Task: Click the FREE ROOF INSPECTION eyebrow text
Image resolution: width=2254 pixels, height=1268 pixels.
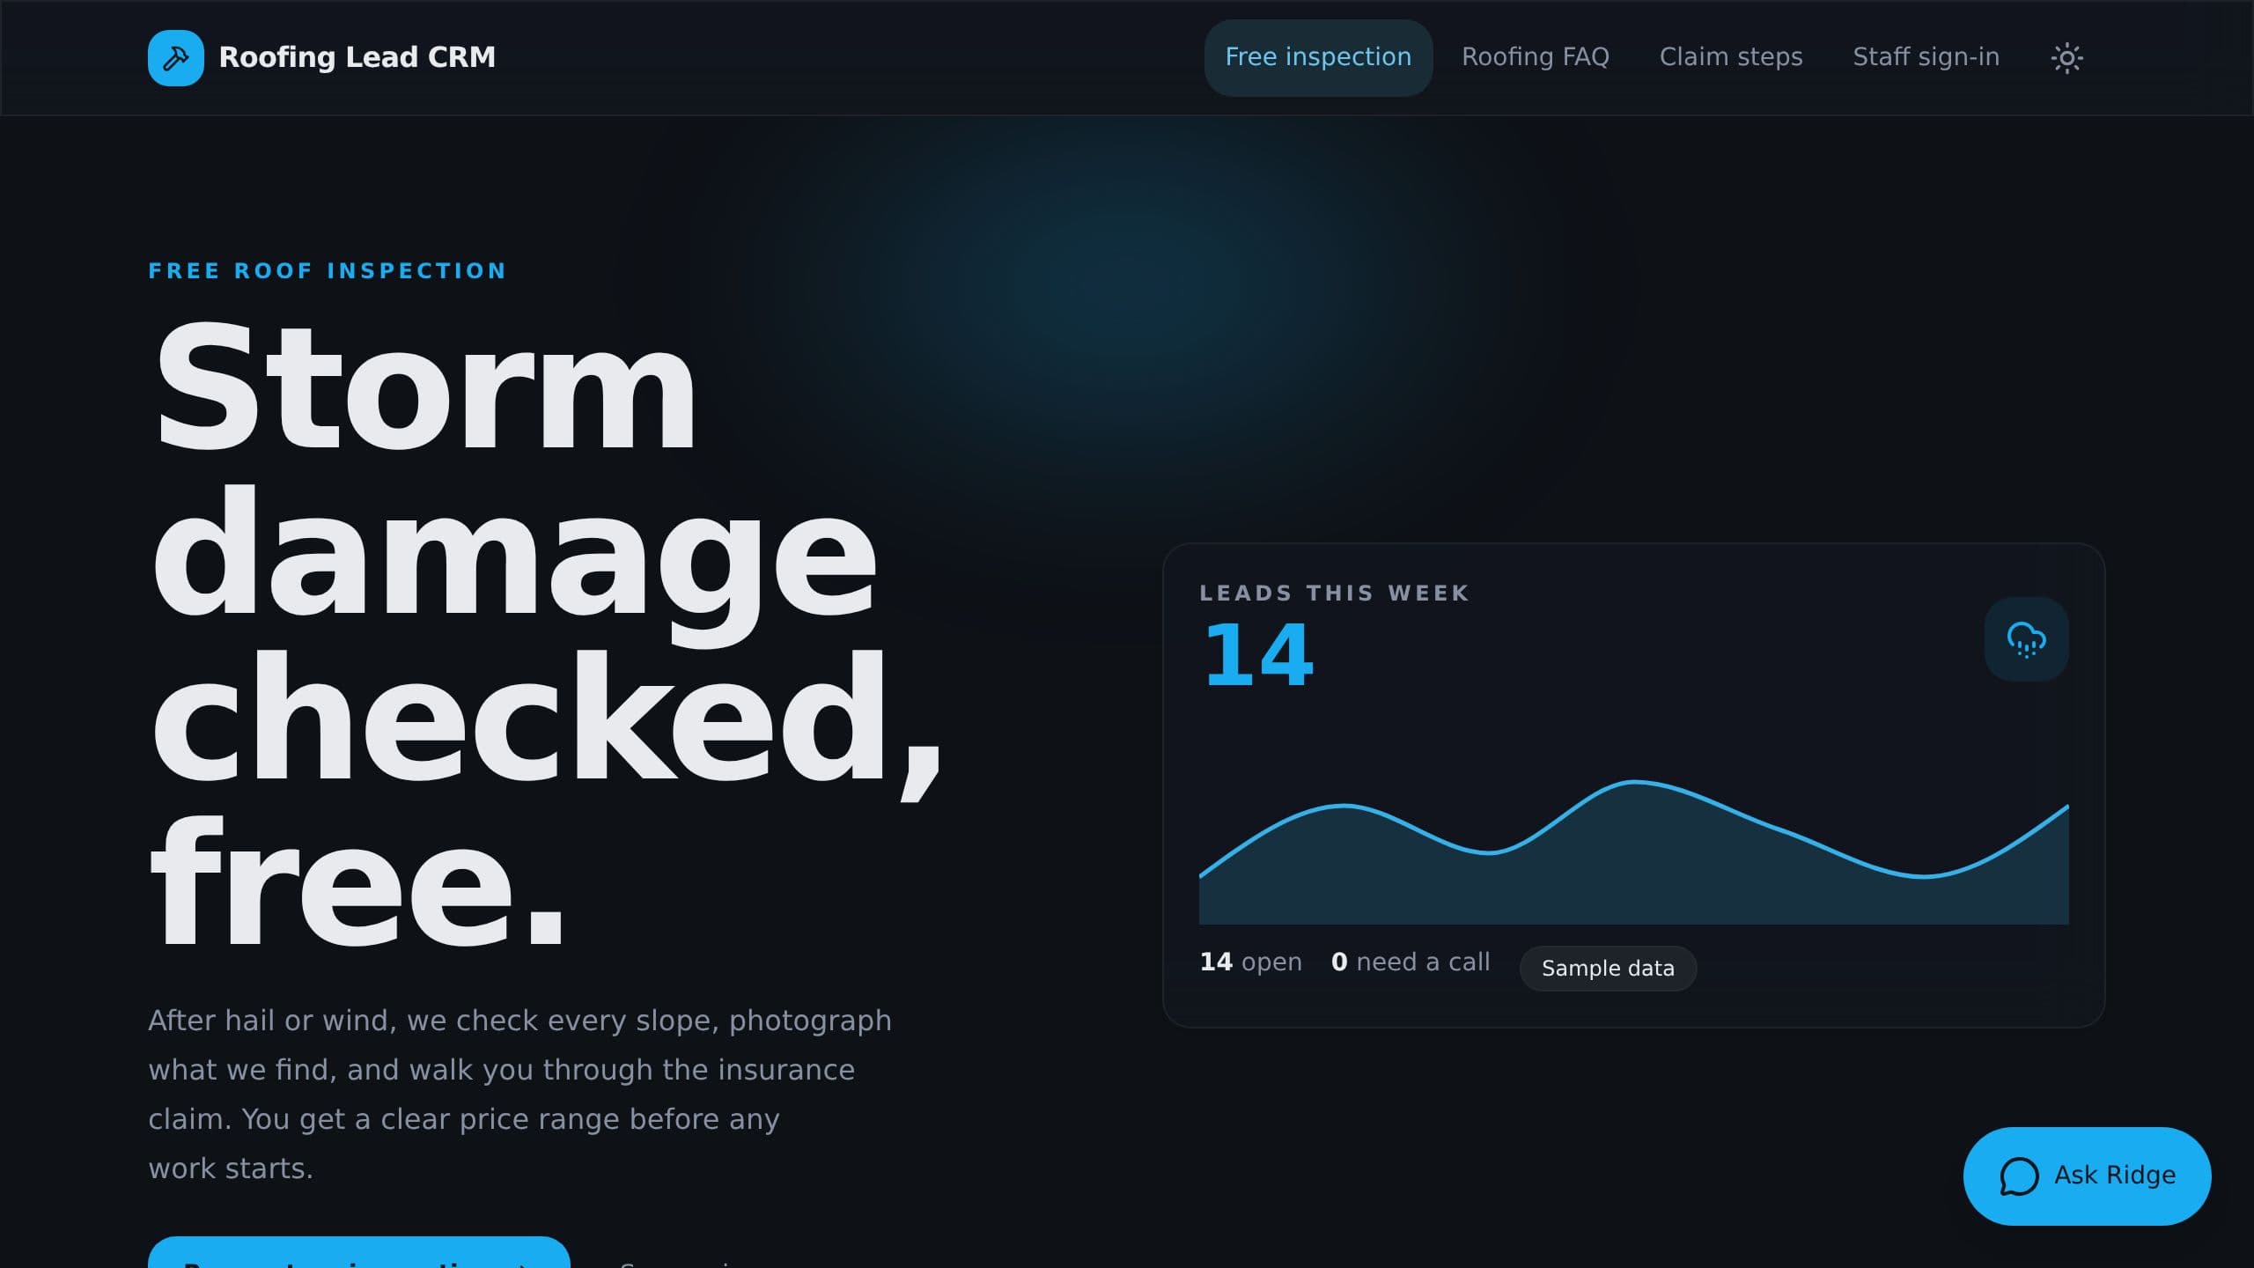Action: coord(328,271)
